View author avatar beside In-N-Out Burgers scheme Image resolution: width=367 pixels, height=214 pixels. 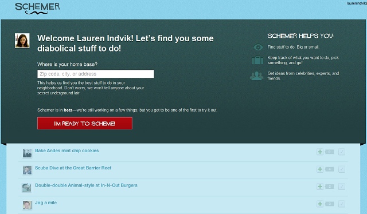27,188
